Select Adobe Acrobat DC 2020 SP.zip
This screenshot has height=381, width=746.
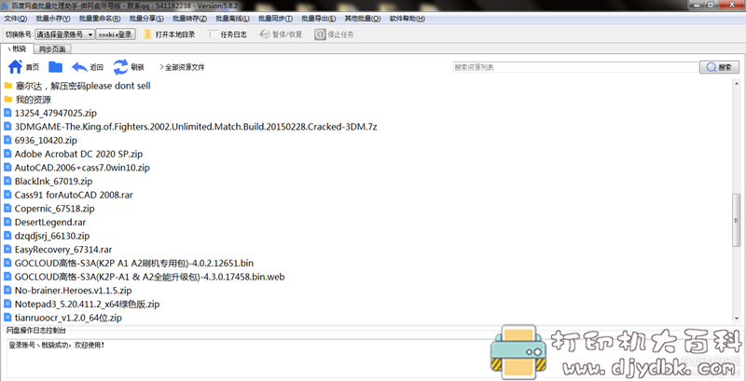(x=78, y=154)
